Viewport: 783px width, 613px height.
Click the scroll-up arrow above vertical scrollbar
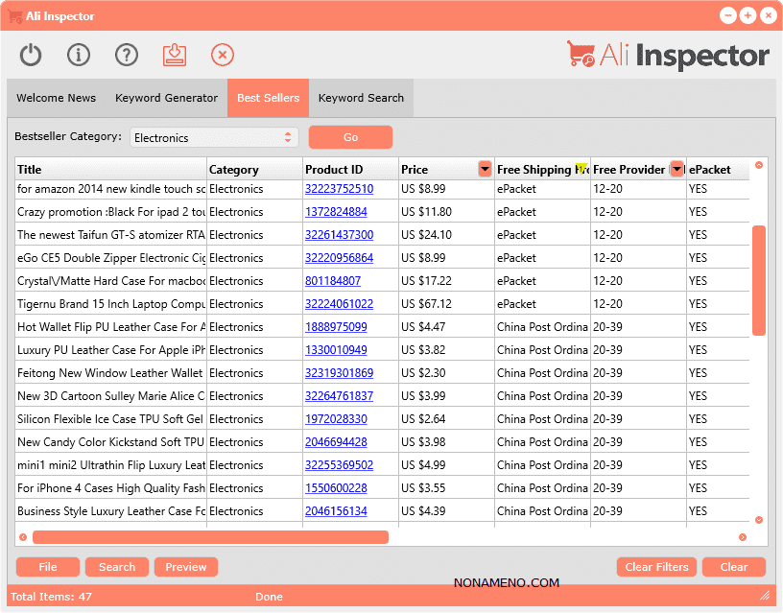tap(759, 165)
